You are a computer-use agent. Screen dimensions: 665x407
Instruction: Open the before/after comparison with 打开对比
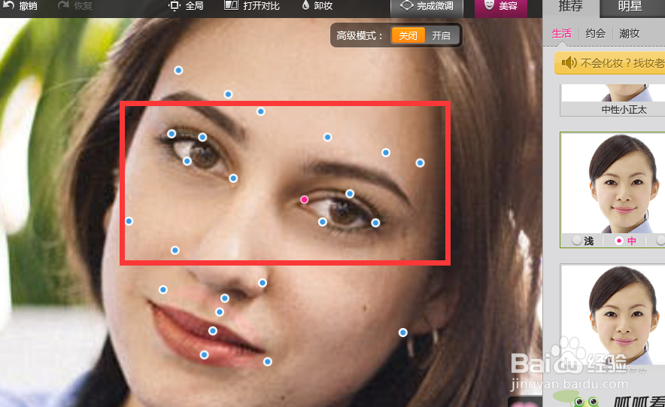tap(251, 5)
